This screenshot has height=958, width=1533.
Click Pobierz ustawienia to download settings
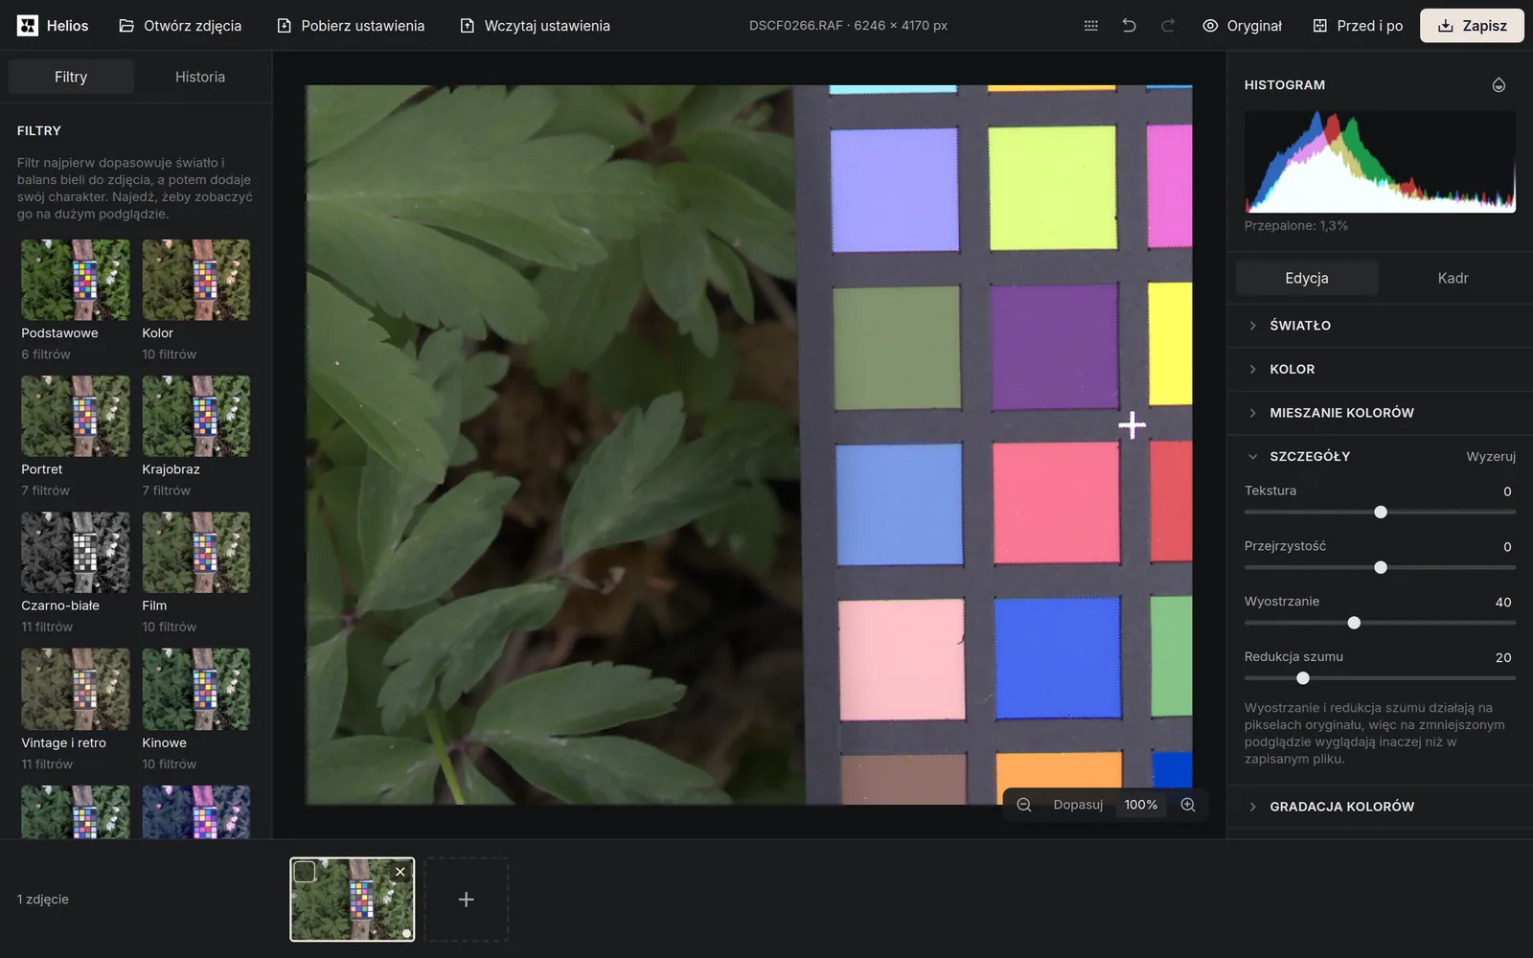[351, 26]
